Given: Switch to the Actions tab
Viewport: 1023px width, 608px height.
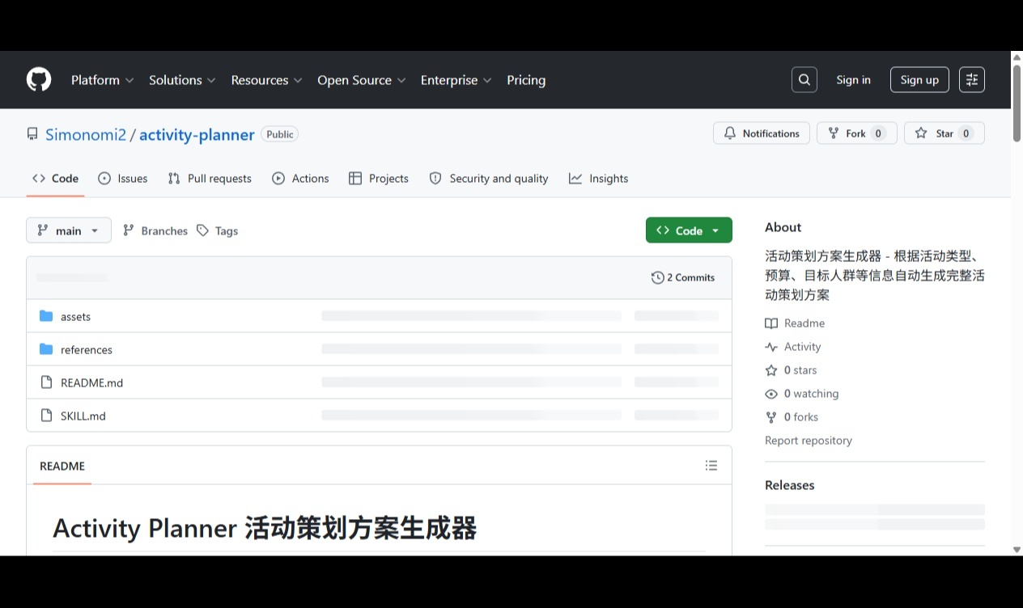Looking at the screenshot, I should [300, 179].
